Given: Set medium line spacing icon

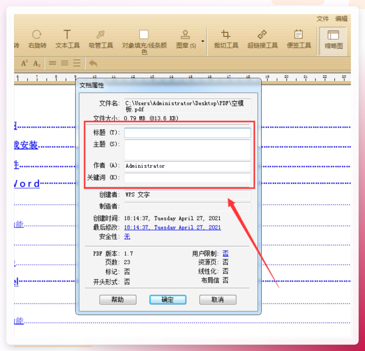Looking at the screenshot, I should [x=65, y=63].
